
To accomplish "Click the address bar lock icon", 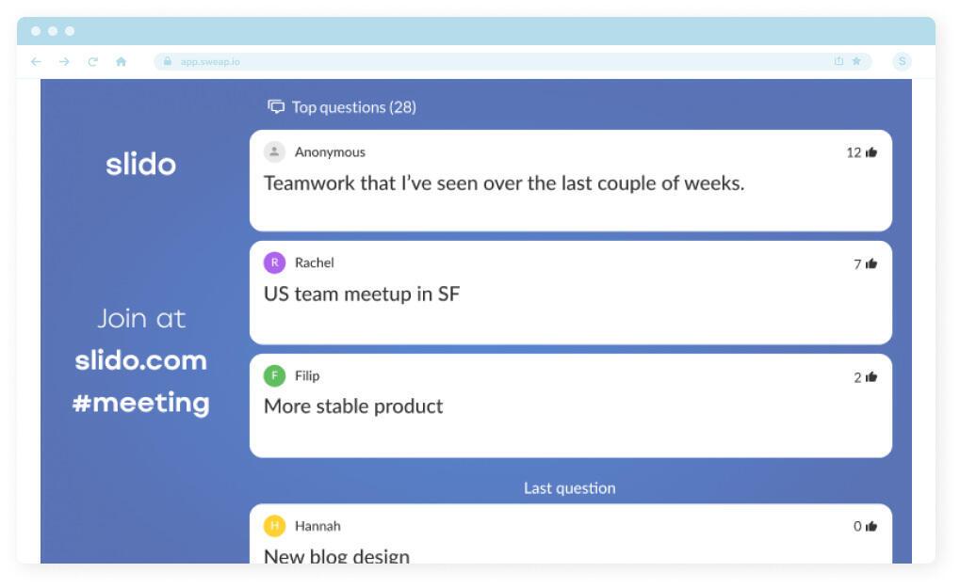I will click(x=167, y=62).
